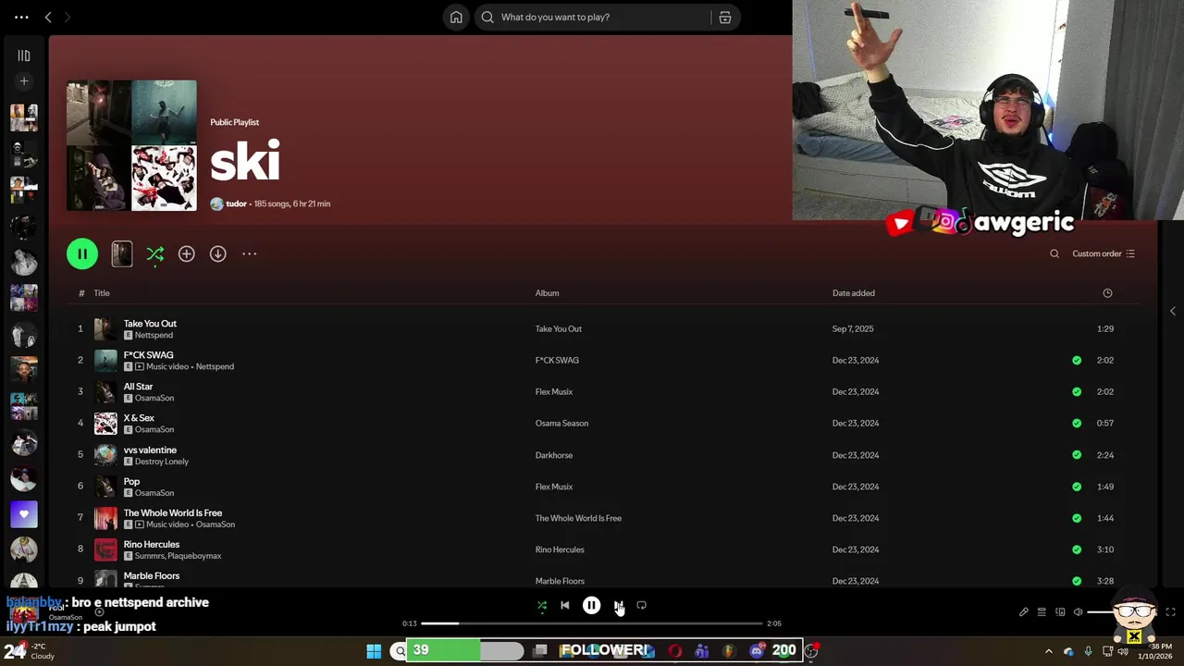Open the Windows Start menu
Viewport: 1184px width, 666px height.
(374, 651)
